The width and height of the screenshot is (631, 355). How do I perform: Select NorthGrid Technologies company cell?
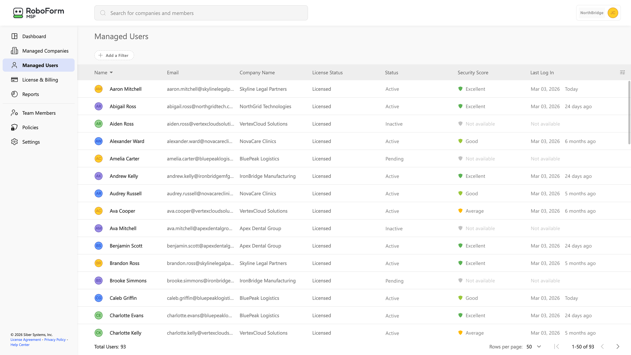tap(265, 106)
